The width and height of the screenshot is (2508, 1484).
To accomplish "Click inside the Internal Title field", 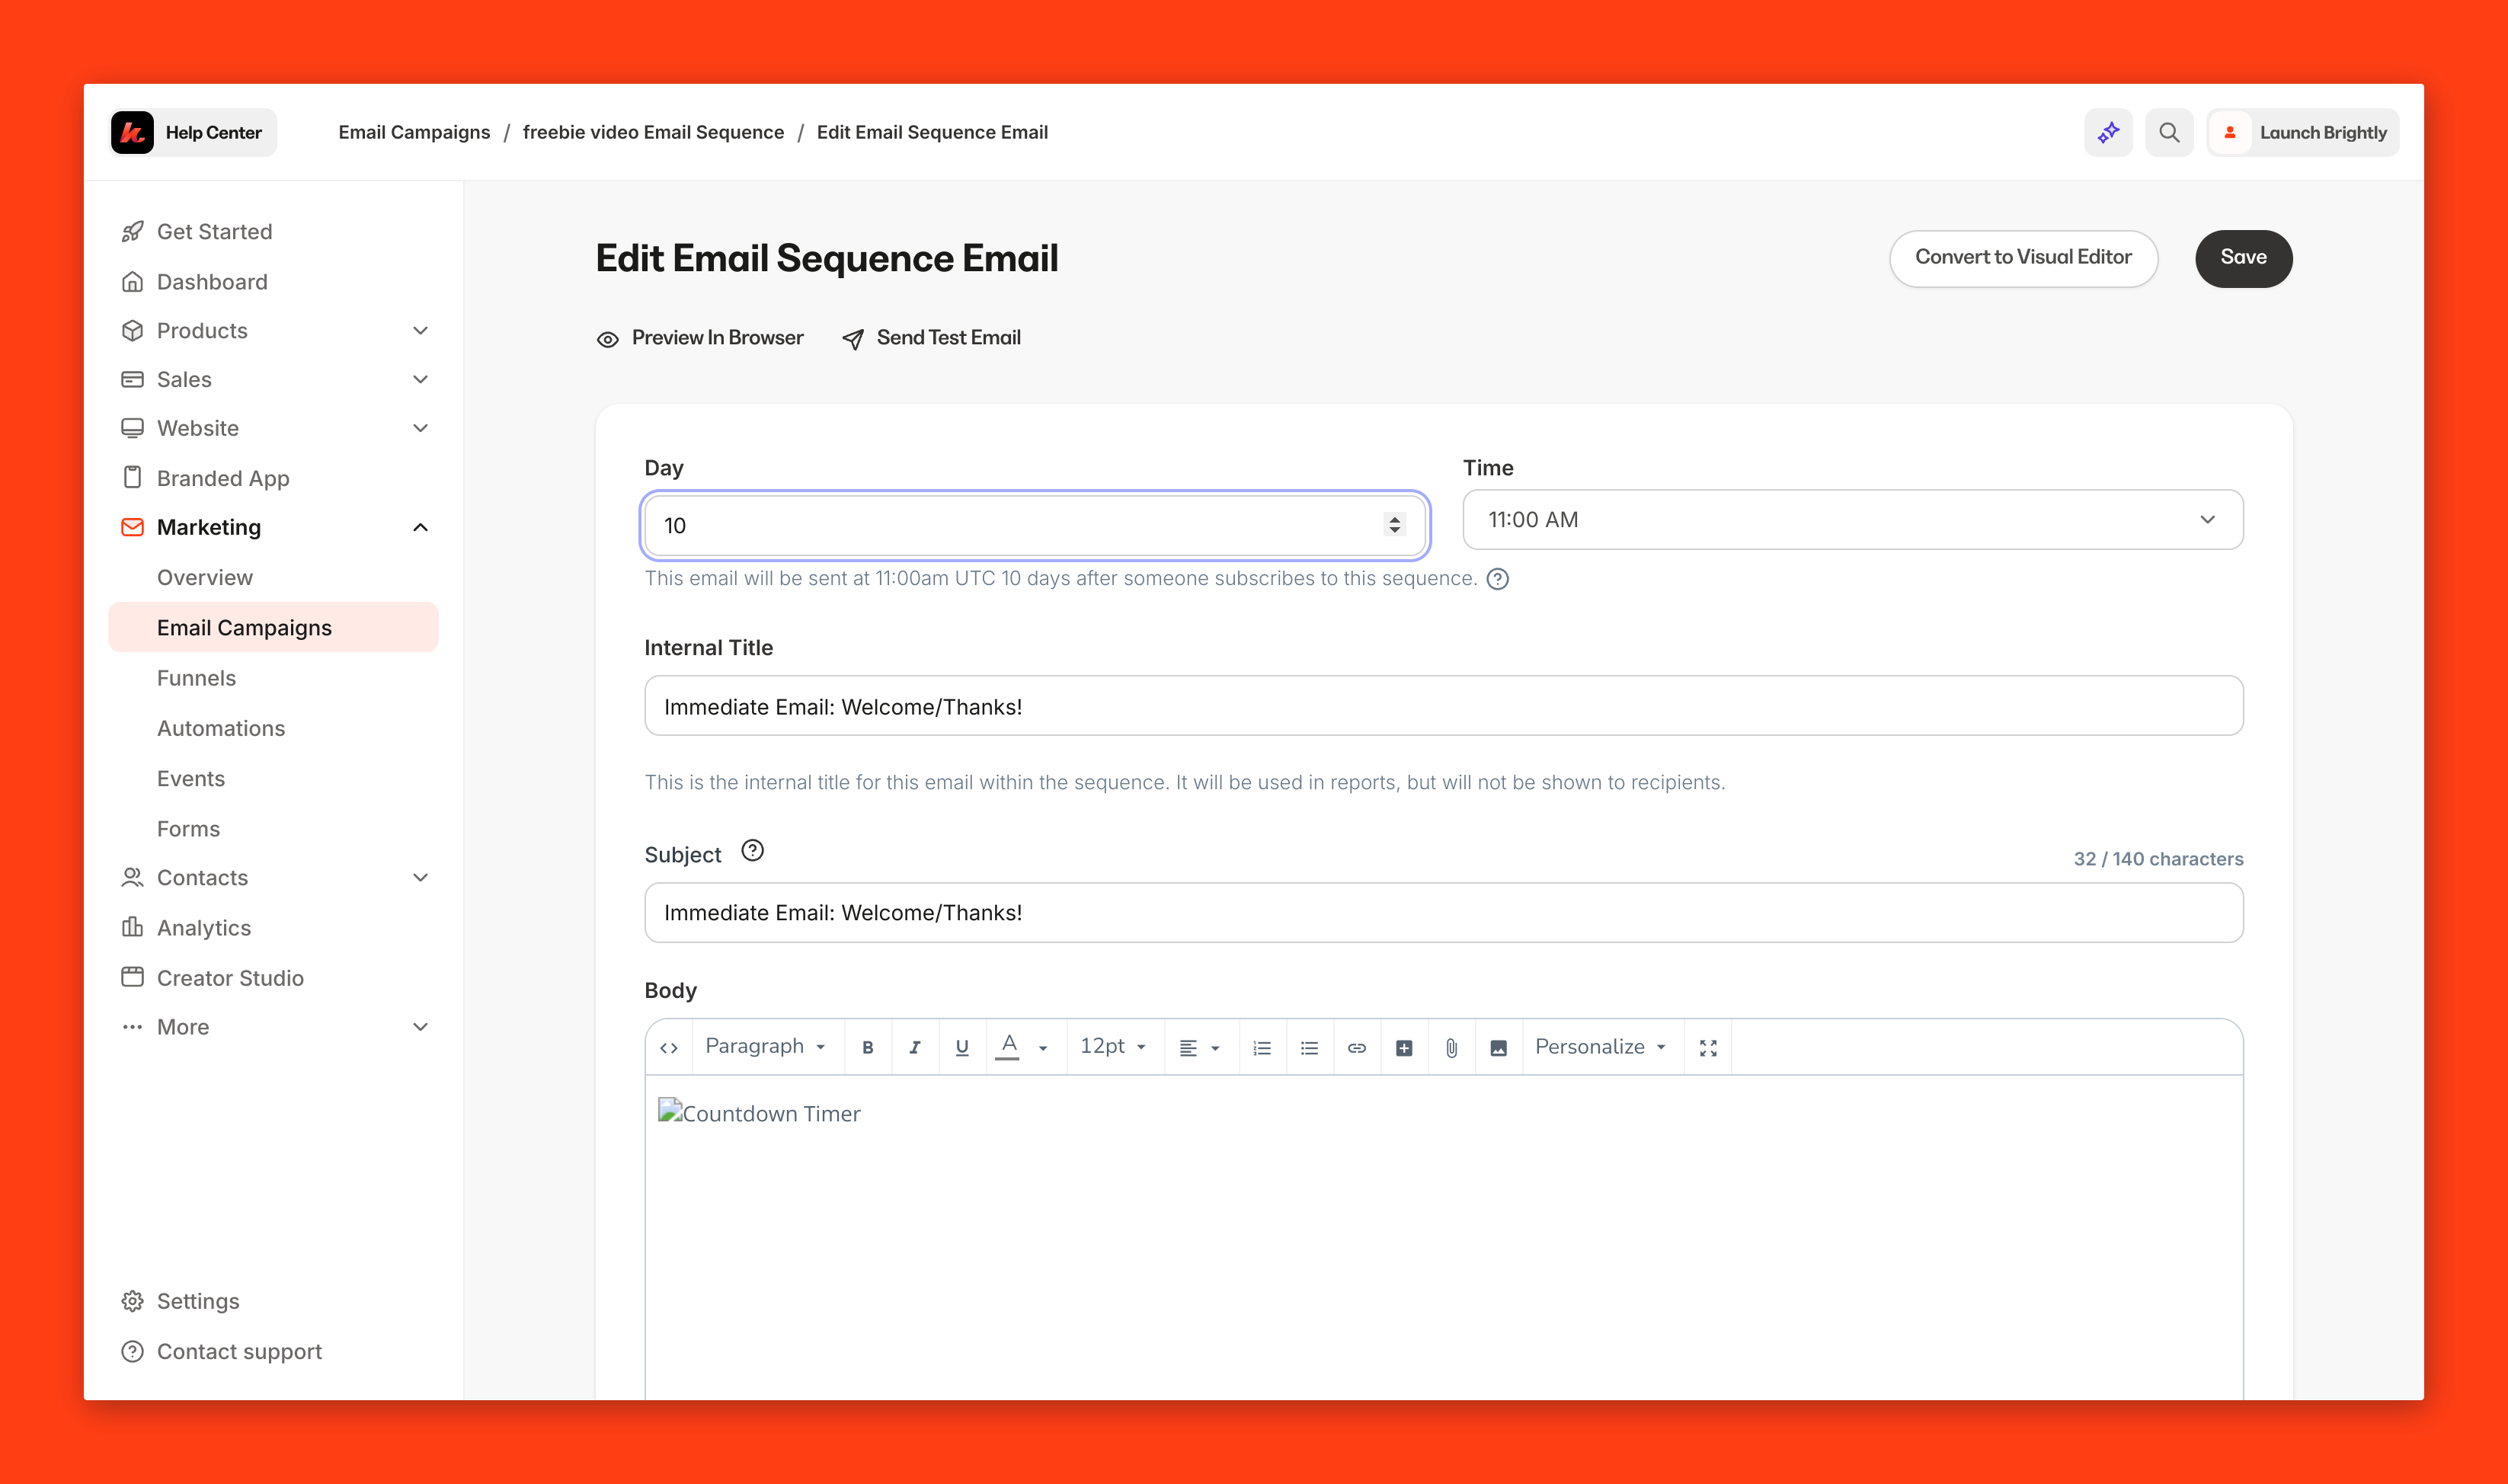I will coord(1443,706).
